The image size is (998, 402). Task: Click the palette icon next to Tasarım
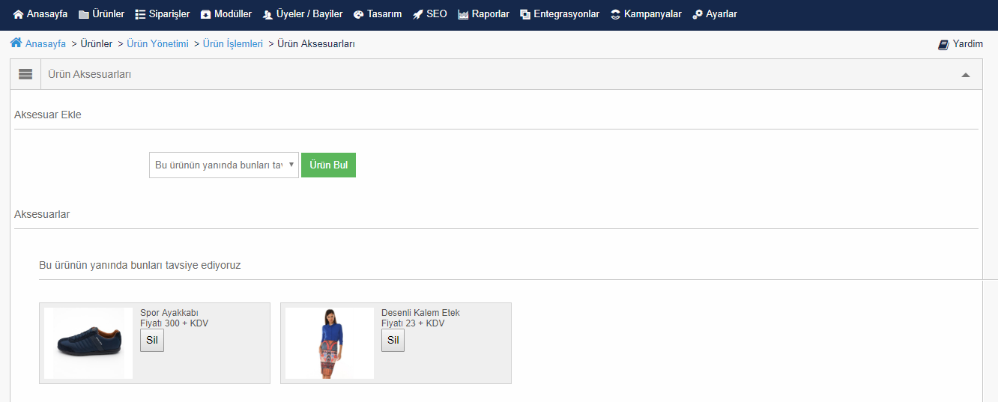click(359, 14)
